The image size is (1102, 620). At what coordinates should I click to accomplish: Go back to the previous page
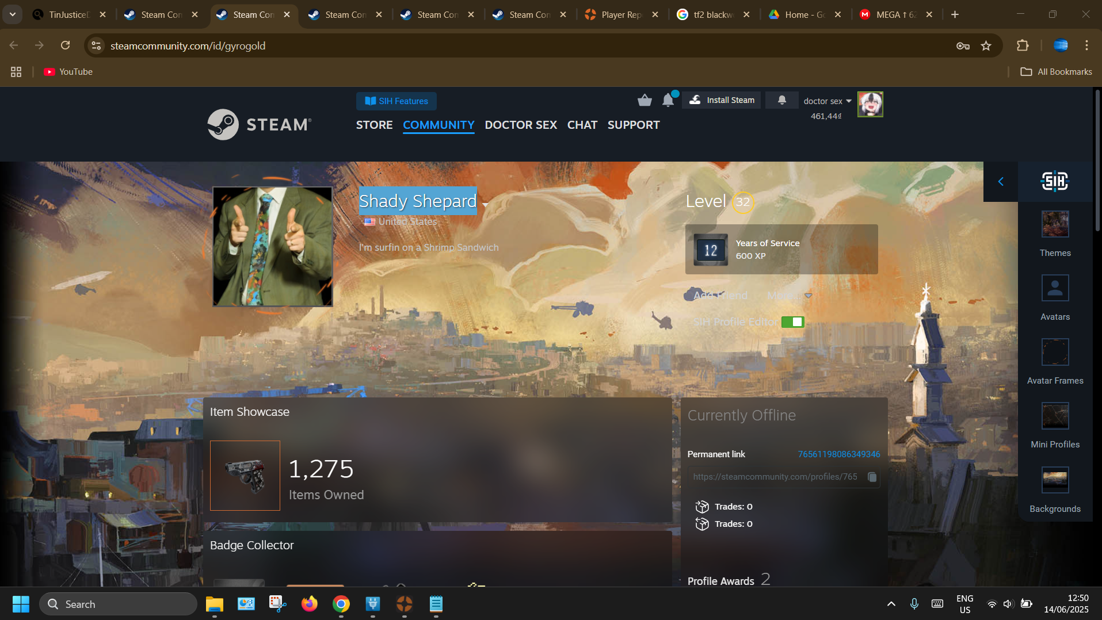[x=14, y=45]
